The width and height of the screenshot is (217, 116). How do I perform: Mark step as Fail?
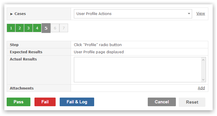point(45,102)
